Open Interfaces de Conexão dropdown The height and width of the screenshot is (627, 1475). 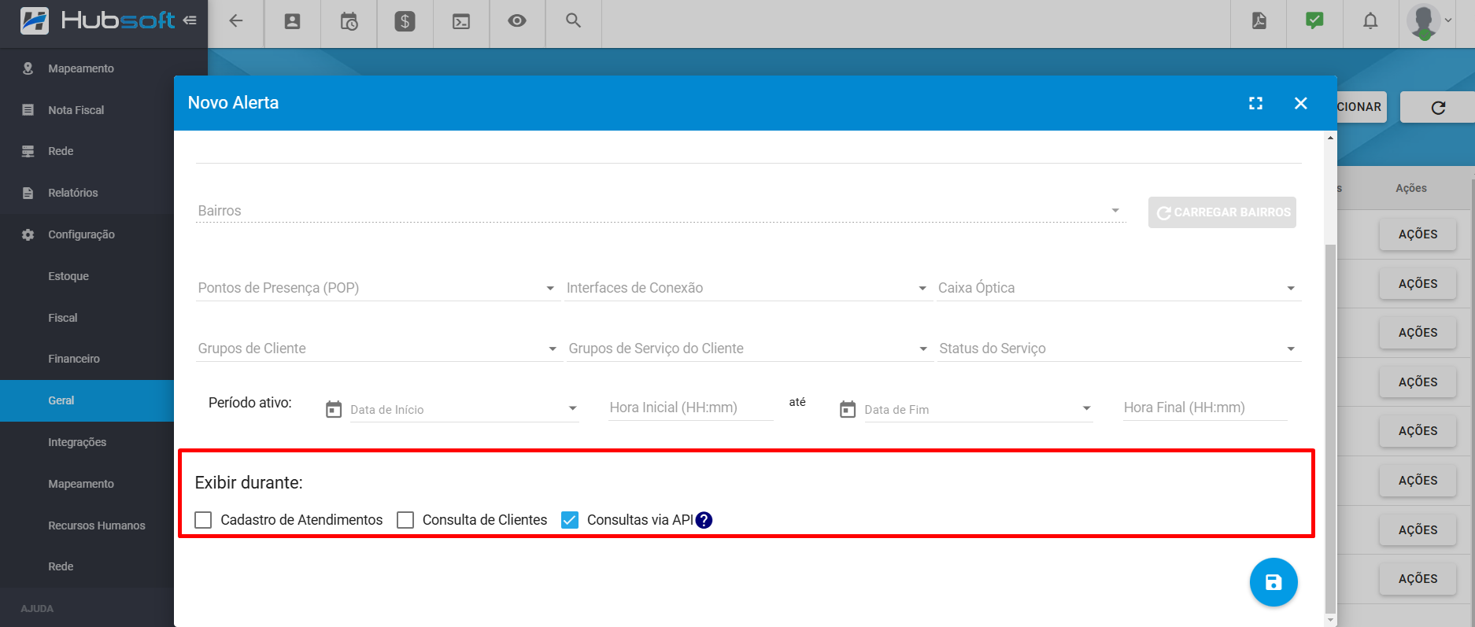[748, 288]
